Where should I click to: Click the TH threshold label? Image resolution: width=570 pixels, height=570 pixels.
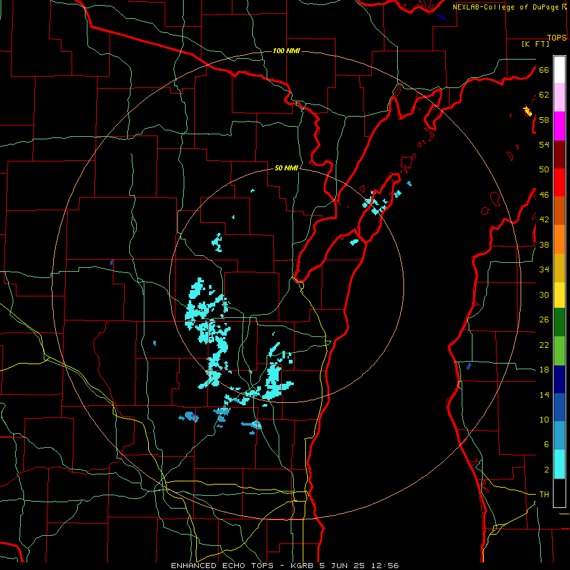point(544,495)
